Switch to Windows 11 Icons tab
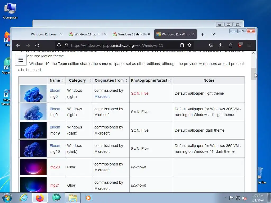Screen dimensions: 271x203 click(x=43, y=34)
